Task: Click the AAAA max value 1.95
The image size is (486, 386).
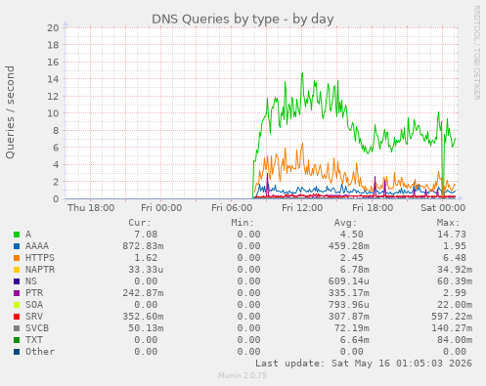Action: (x=455, y=246)
